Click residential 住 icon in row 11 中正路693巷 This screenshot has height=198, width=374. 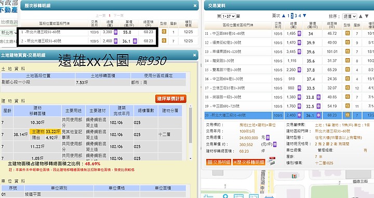pos(348,33)
